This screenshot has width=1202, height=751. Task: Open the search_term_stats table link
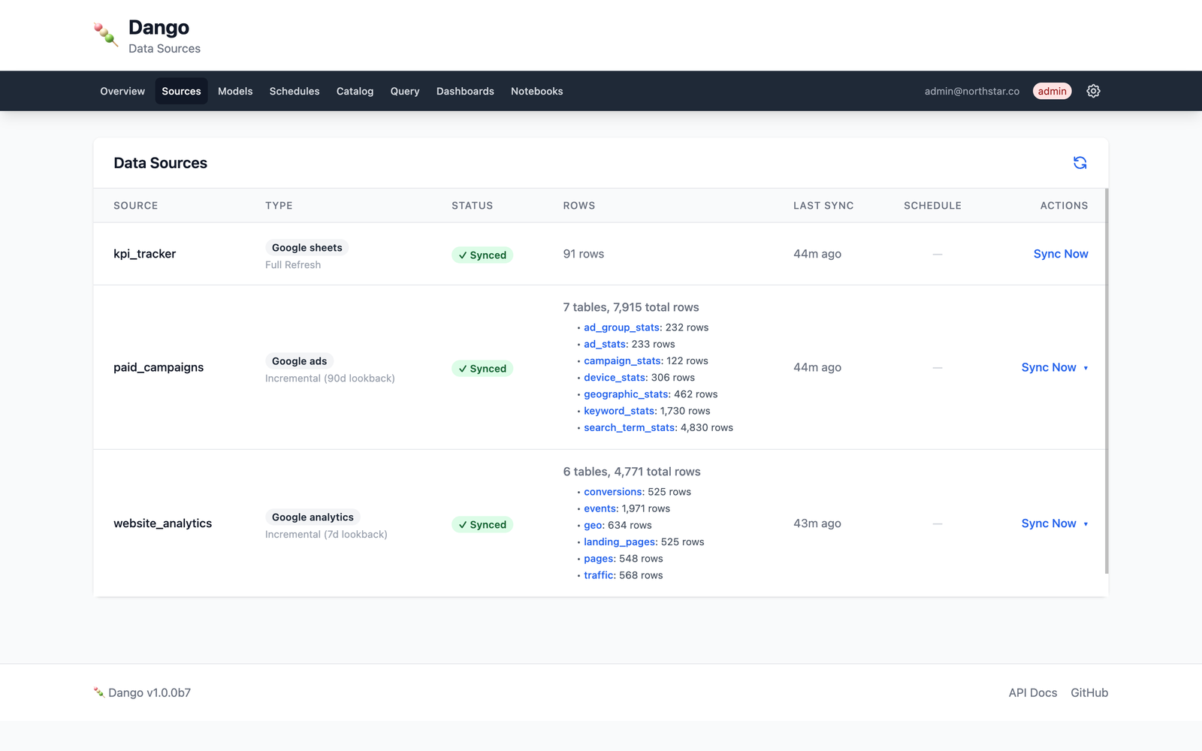point(630,427)
